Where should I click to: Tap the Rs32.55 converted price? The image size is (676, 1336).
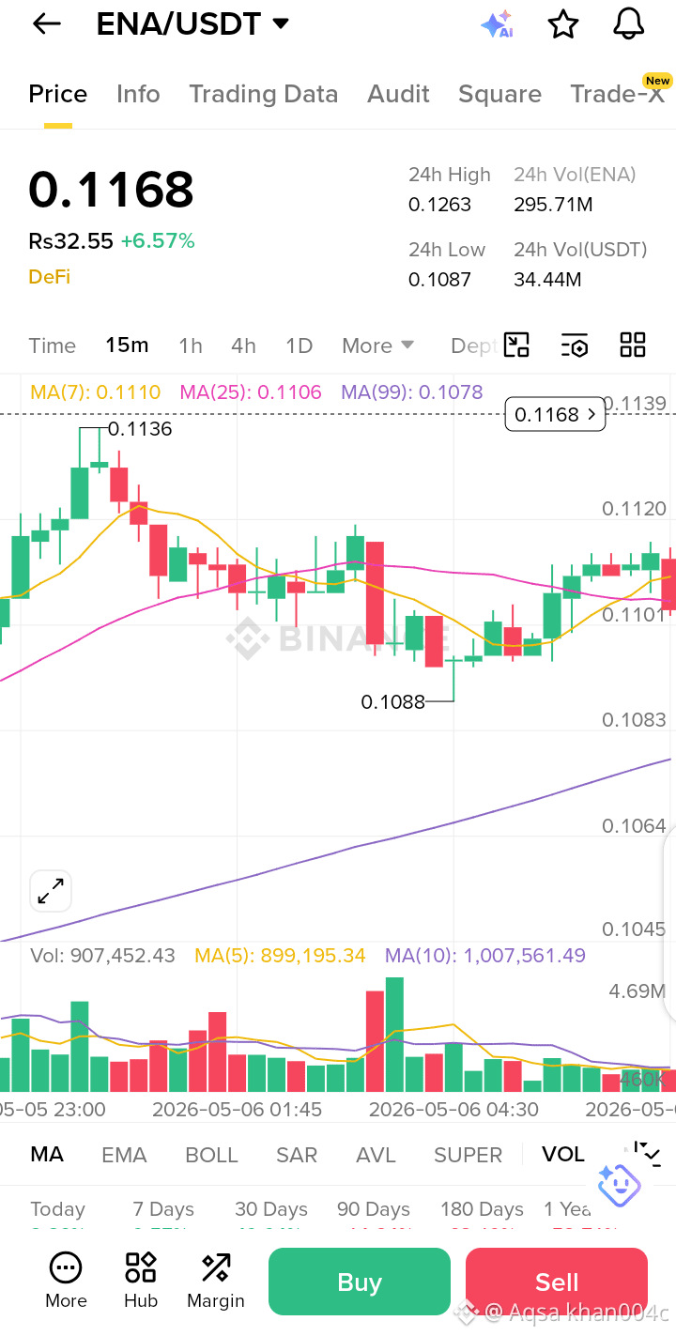click(x=70, y=241)
